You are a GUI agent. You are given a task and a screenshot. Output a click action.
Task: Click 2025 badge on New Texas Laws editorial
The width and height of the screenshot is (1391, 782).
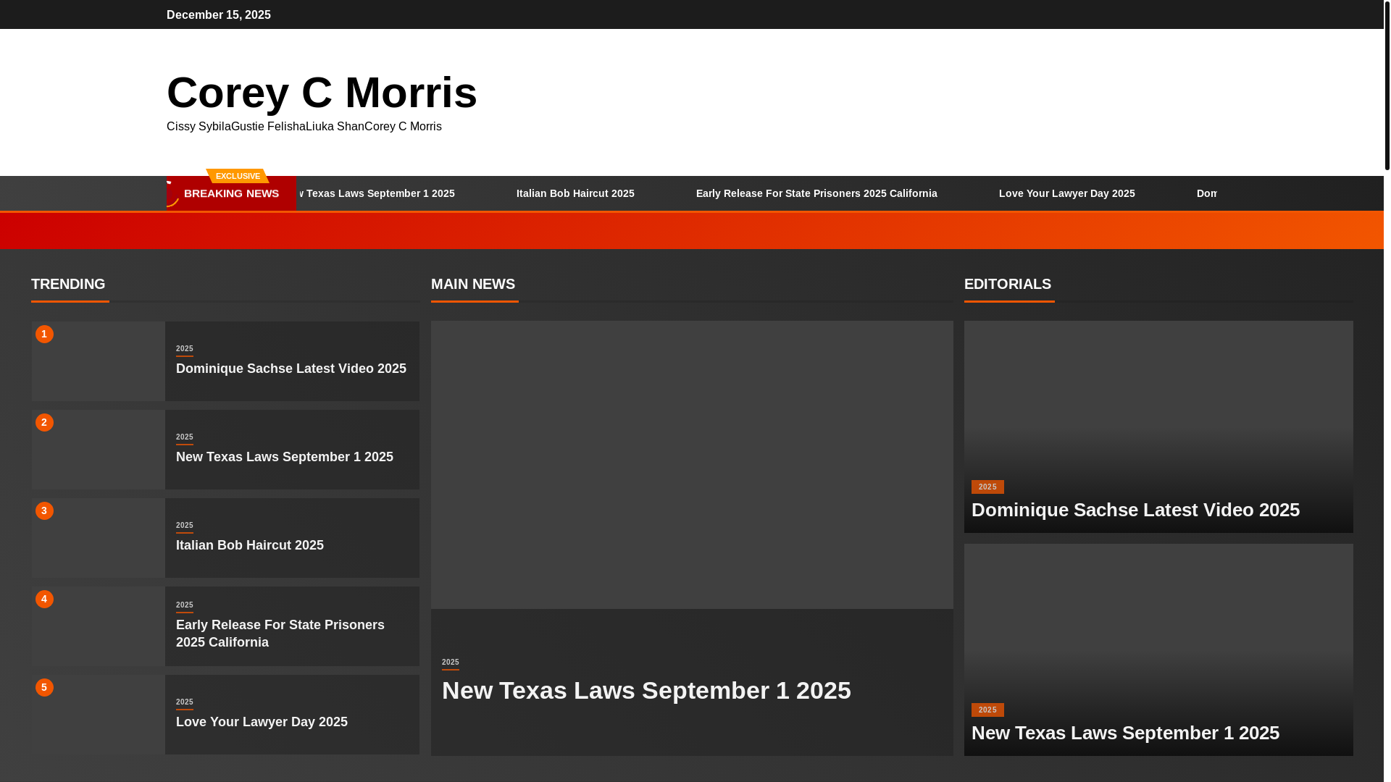point(987,710)
